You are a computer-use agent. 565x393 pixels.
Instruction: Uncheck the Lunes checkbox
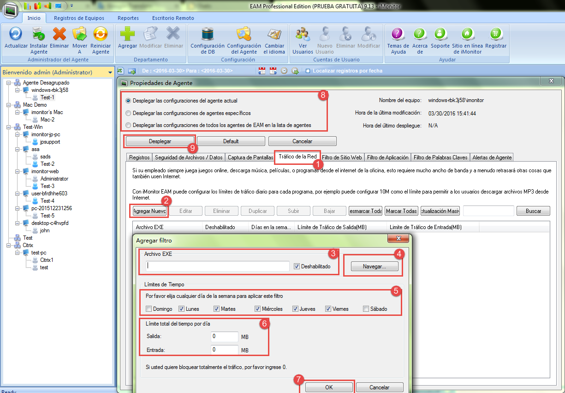(x=181, y=309)
